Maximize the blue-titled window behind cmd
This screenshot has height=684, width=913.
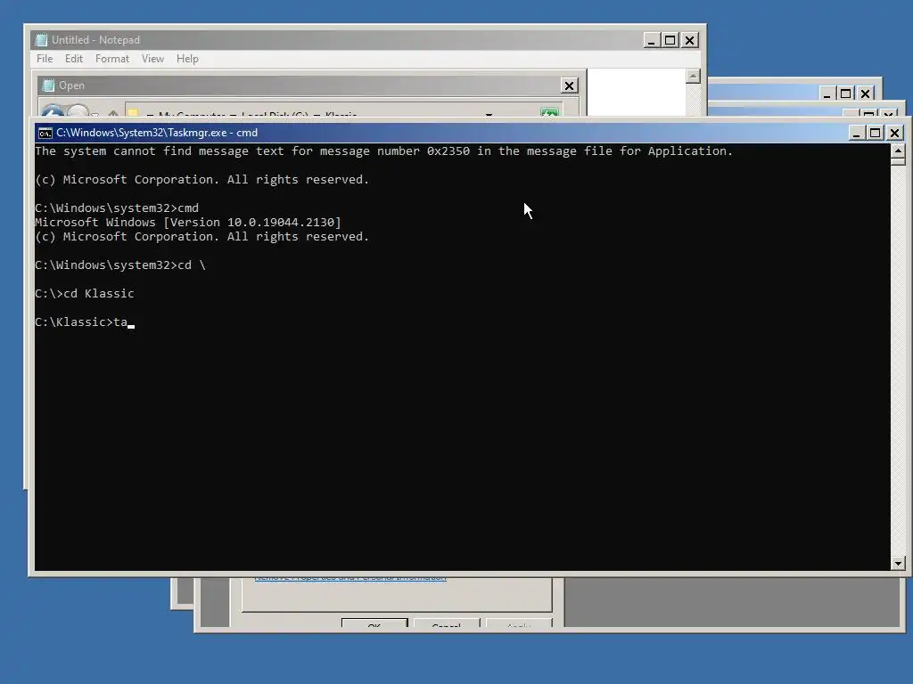tap(845, 94)
